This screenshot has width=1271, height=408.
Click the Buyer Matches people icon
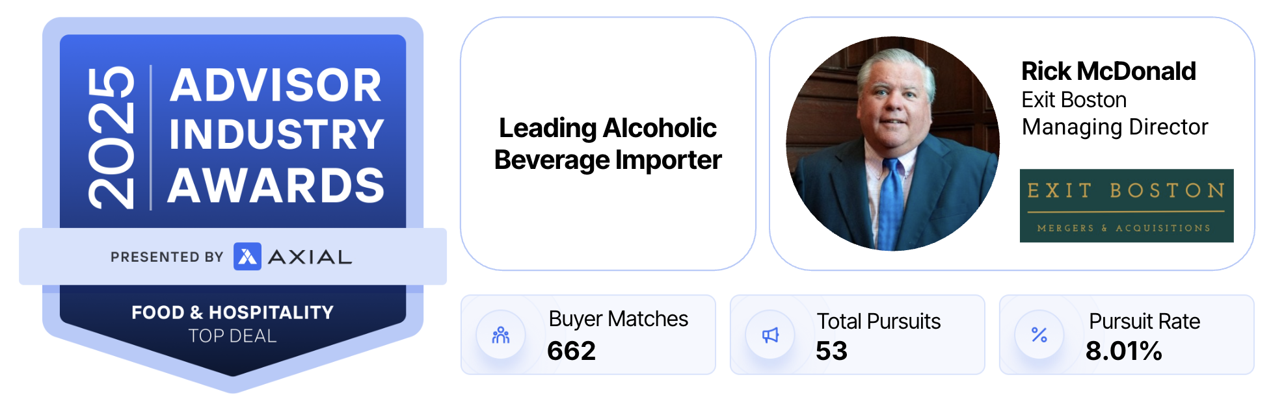pos(500,335)
